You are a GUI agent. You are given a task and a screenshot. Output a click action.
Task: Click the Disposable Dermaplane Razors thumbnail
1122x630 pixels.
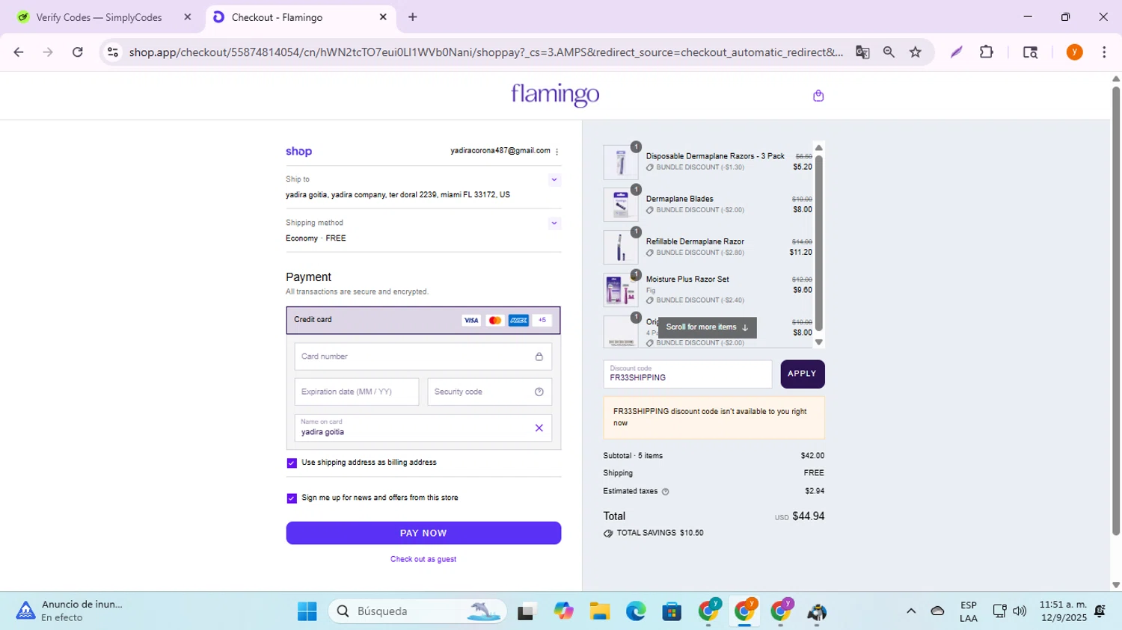pyautogui.click(x=621, y=162)
